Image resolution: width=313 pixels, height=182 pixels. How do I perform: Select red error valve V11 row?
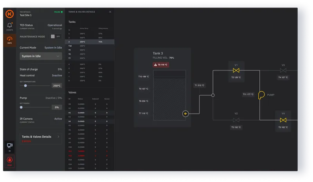[x=90, y=151]
